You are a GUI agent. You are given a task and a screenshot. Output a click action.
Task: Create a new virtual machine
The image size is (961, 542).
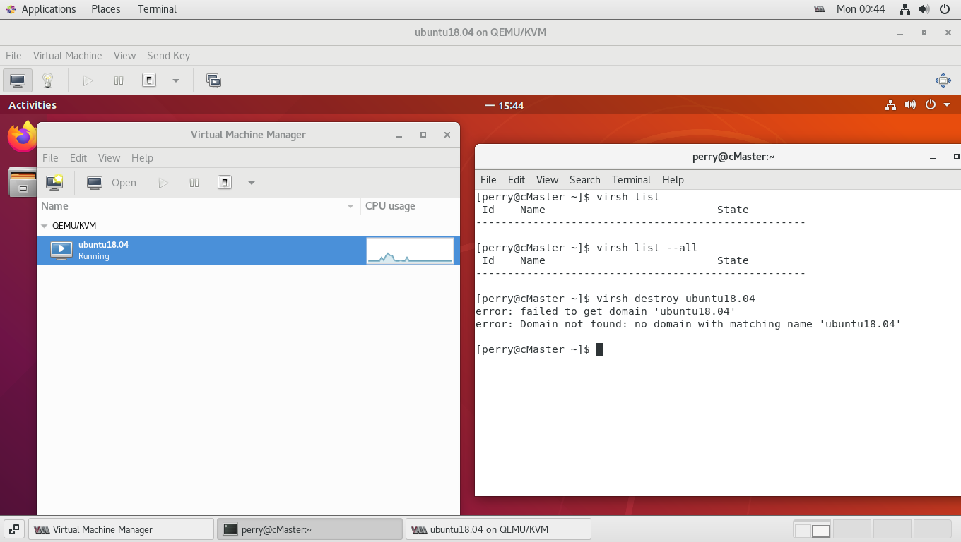point(54,182)
